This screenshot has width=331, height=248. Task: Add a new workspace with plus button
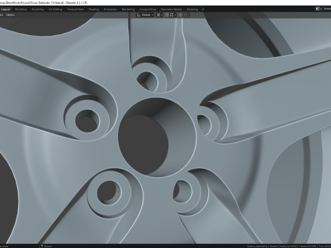[203, 10]
